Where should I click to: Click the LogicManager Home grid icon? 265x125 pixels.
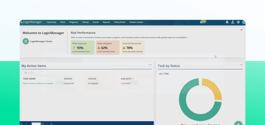(26, 41)
